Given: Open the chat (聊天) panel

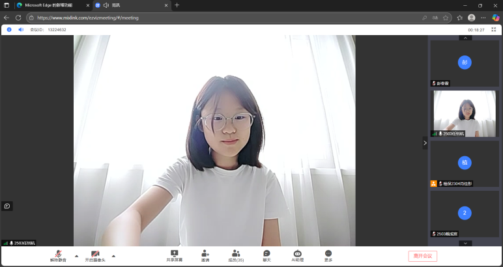Looking at the screenshot, I should 266,255.
